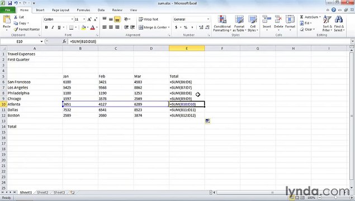Viewport: 355px width, 201px height.
Task: Open the File tab
Action: coord(8,10)
